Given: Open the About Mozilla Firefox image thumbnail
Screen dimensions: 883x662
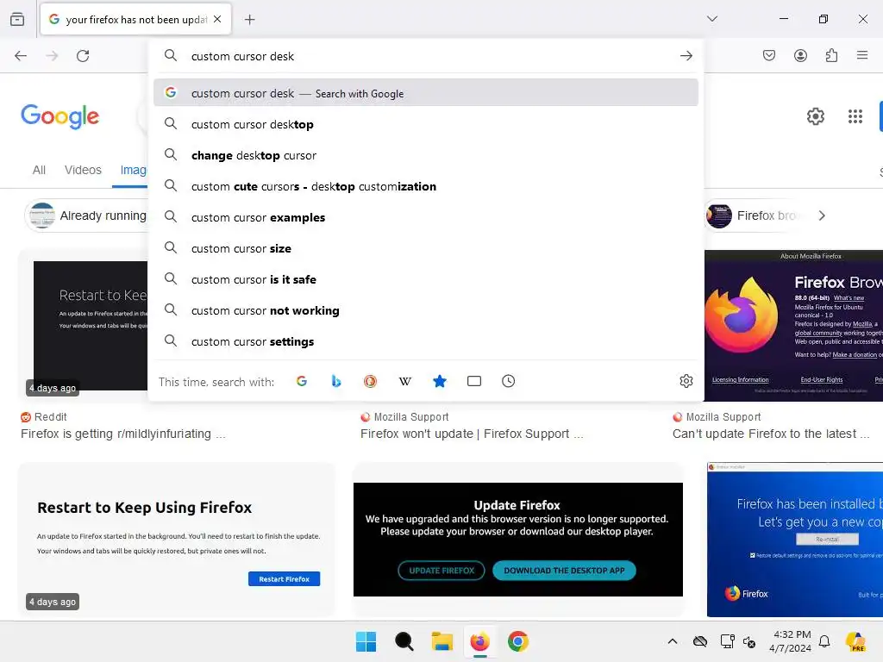Looking at the screenshot, I should (x=793, y=326).
